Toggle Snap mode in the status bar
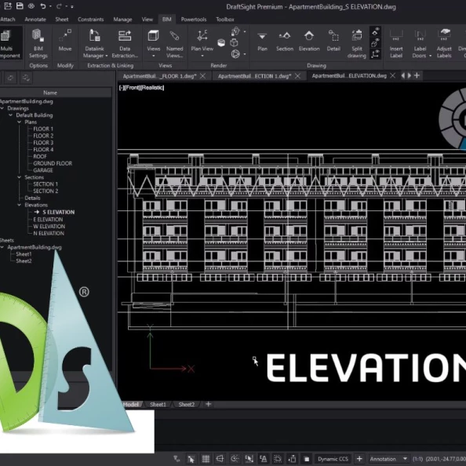 point(191,459)
